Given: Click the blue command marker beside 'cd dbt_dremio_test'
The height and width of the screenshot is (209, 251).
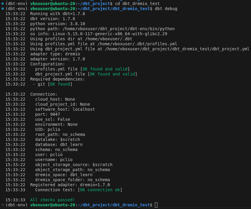Looking at the screenshot, I should pos(3,4).
